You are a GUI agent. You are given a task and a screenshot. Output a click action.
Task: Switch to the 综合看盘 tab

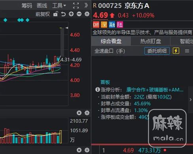[x=111, y=41]
